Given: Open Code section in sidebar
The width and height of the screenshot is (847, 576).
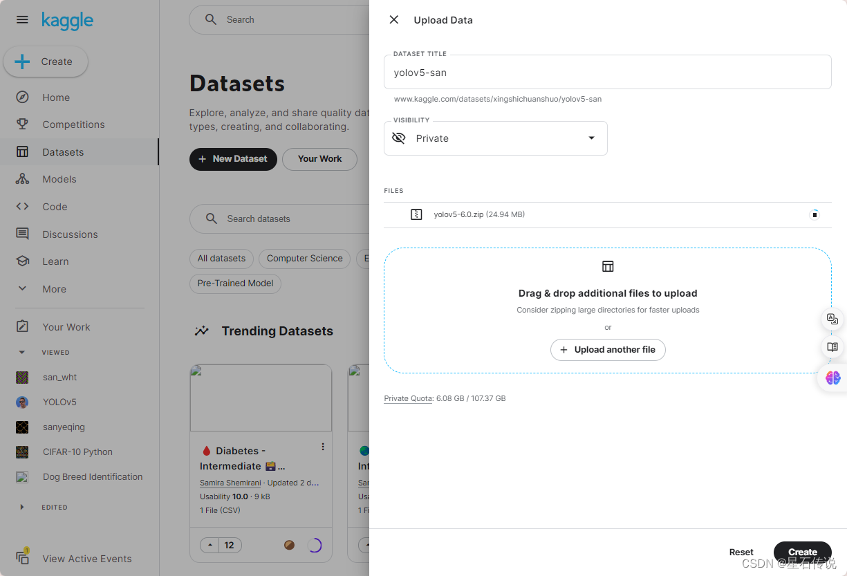Looking at the screenshot, I should tap(55, 207).
